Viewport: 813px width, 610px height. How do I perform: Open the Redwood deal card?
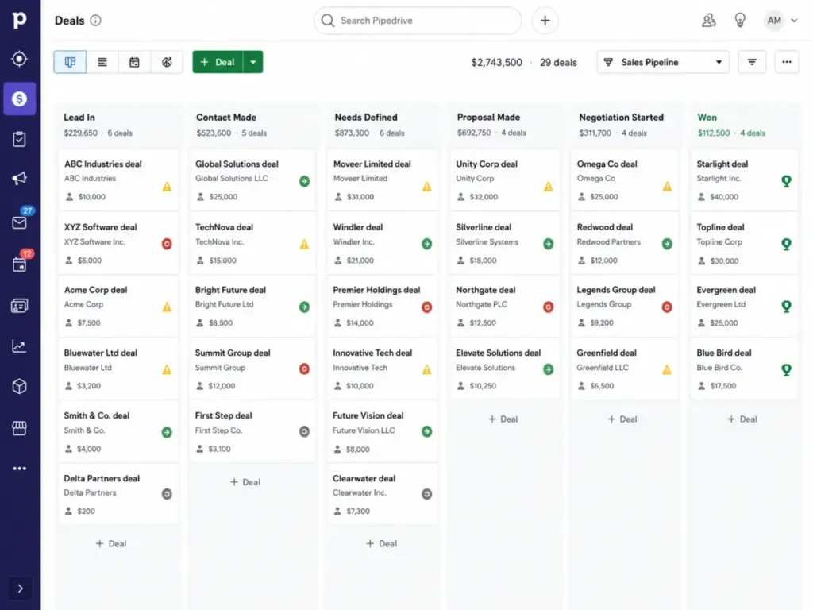624,243
